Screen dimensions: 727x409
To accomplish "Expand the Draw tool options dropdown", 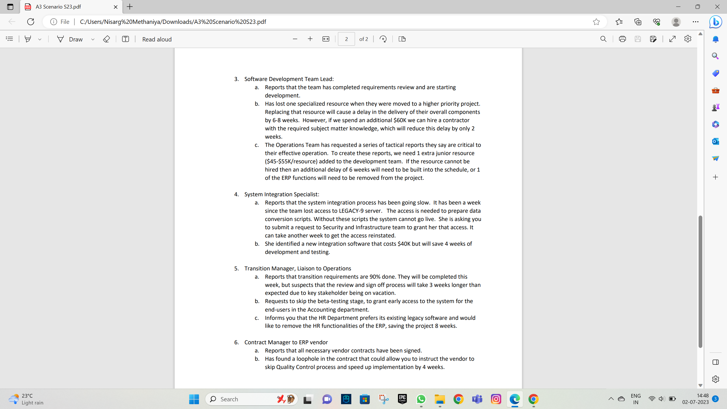I will click(93, 39).
